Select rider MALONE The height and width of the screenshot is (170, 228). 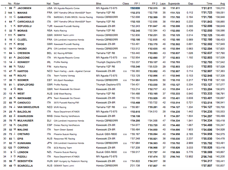coord(23,130)
